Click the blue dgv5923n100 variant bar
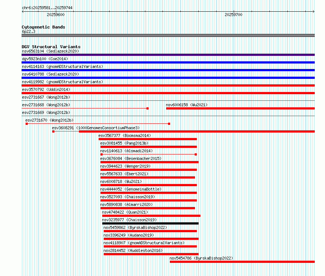 coord(168,62)
